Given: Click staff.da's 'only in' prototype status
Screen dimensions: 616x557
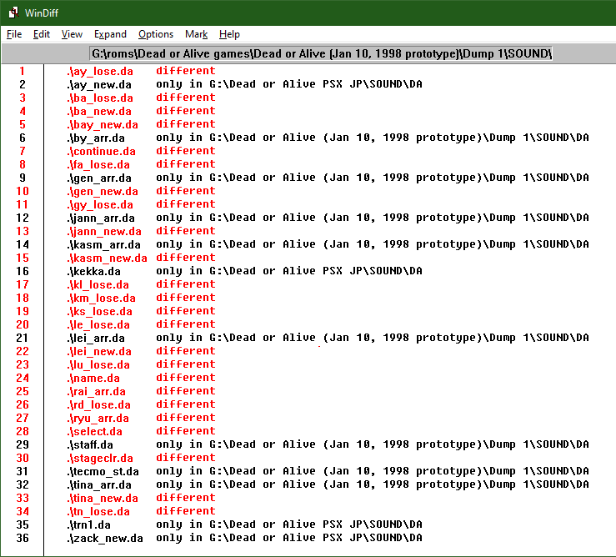Looking at the screenshot, I should click(x=373, y=445).
